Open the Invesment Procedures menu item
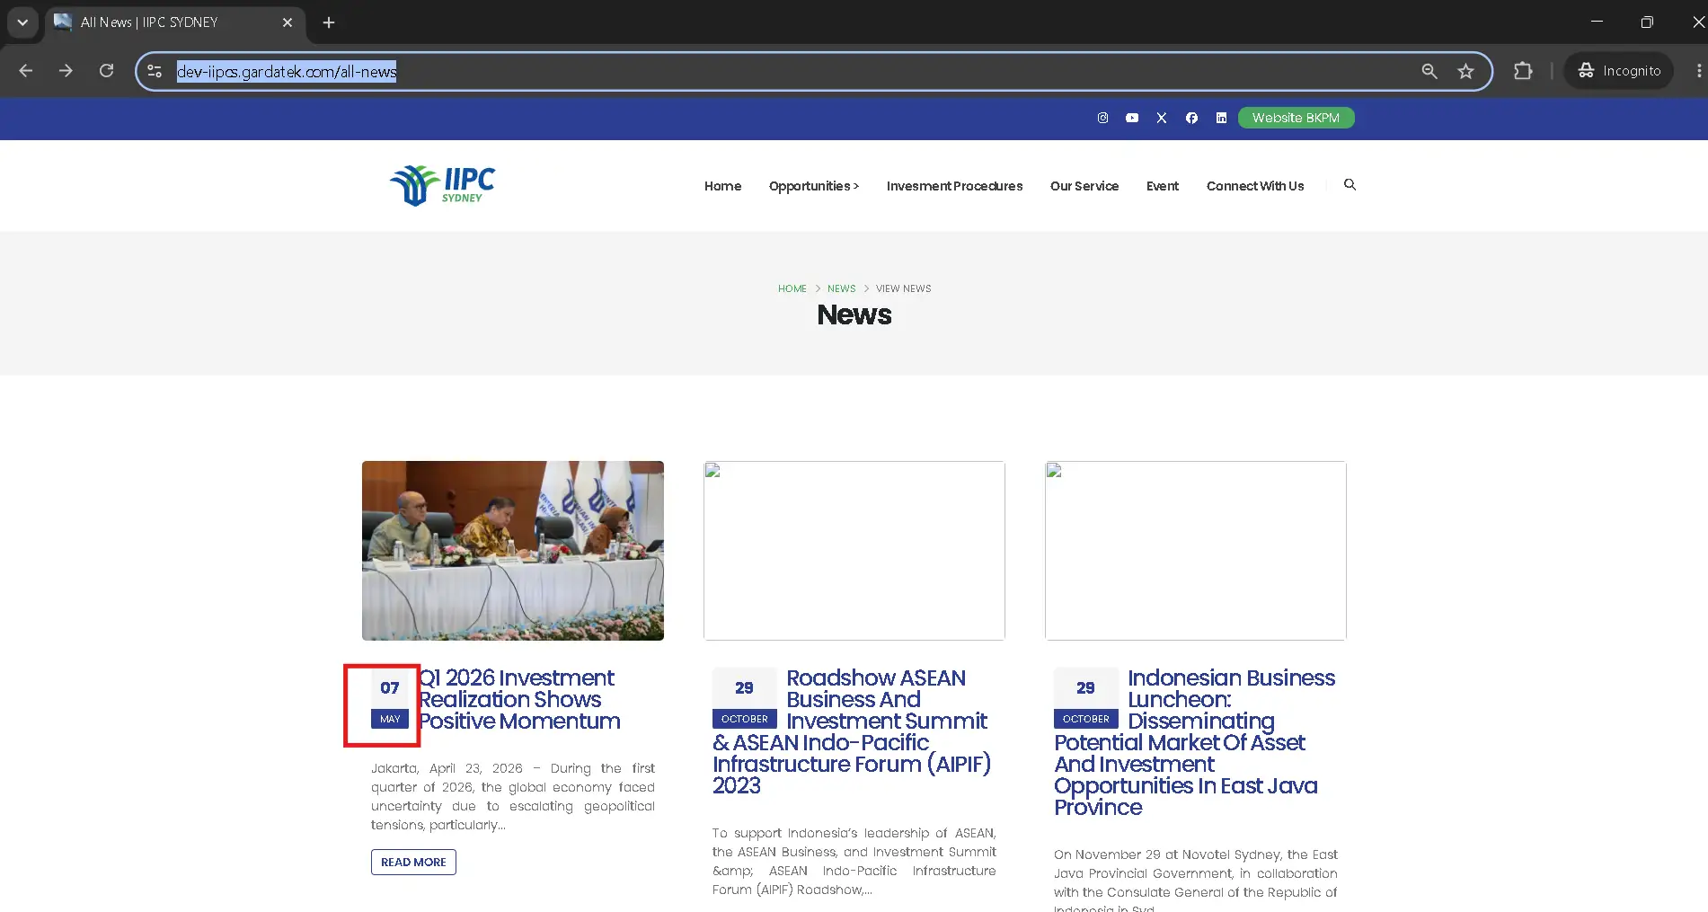Image resolution: width=1708 pixels, height=912 pixels. click(x=954, y=186)
